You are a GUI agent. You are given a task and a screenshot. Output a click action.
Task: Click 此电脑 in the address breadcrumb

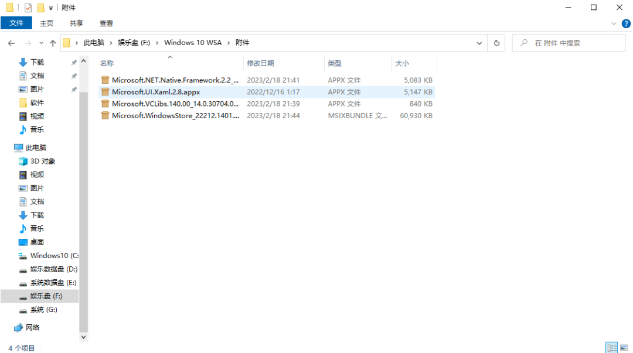(x=94, y=43)
